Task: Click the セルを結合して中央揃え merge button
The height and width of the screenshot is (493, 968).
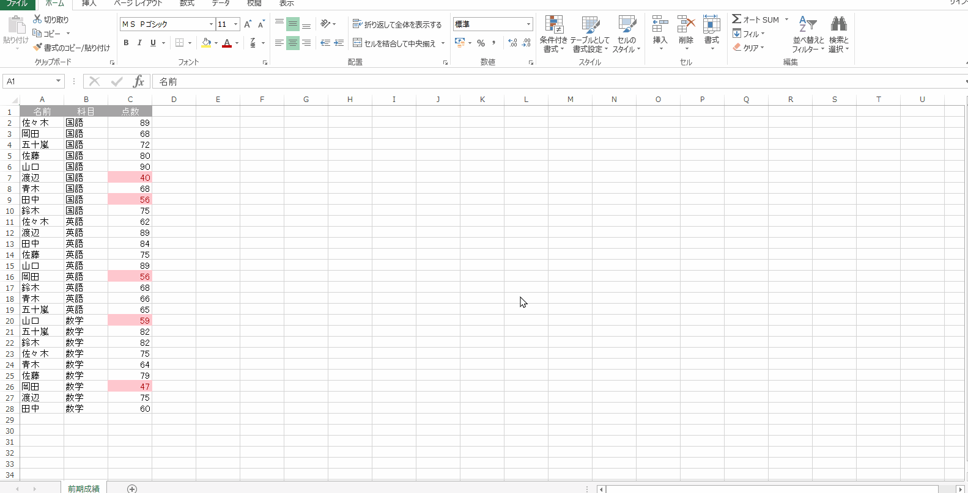Action: 394,43
